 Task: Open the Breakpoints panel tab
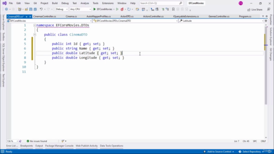pyautogui.click(x=27, y=146)
